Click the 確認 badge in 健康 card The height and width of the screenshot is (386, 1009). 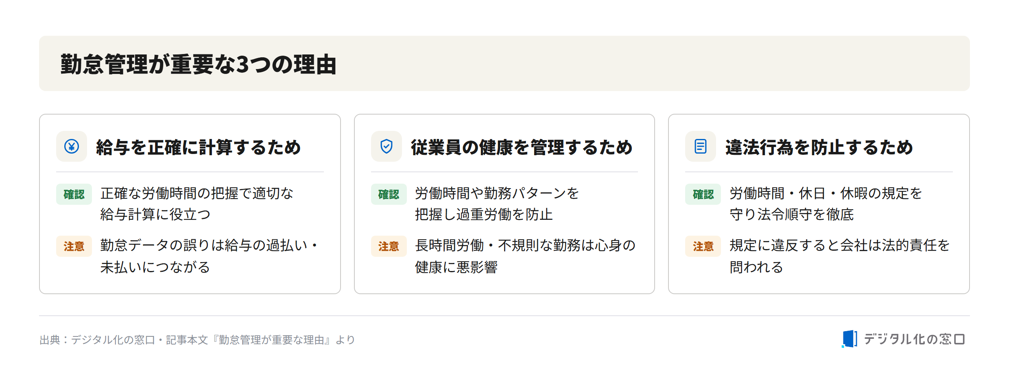pyautogui.click(x=389, y=194)
